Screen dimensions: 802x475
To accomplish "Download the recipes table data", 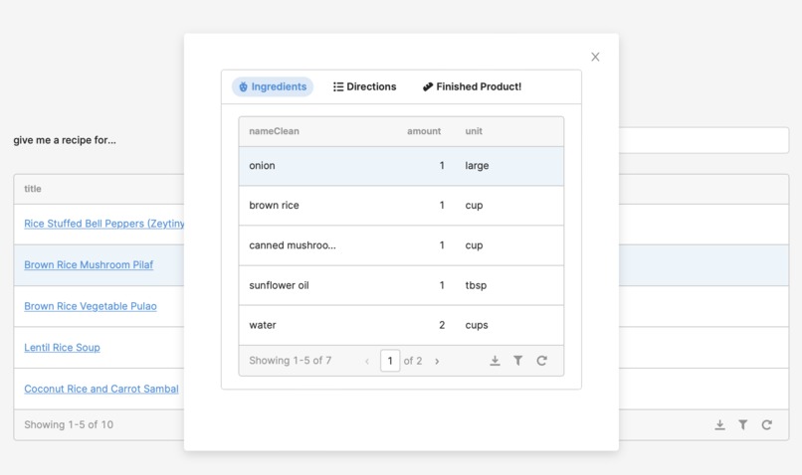I will [719, 425].
